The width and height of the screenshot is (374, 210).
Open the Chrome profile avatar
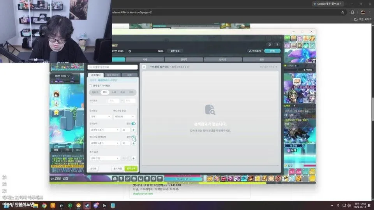[x=363, y=12]
